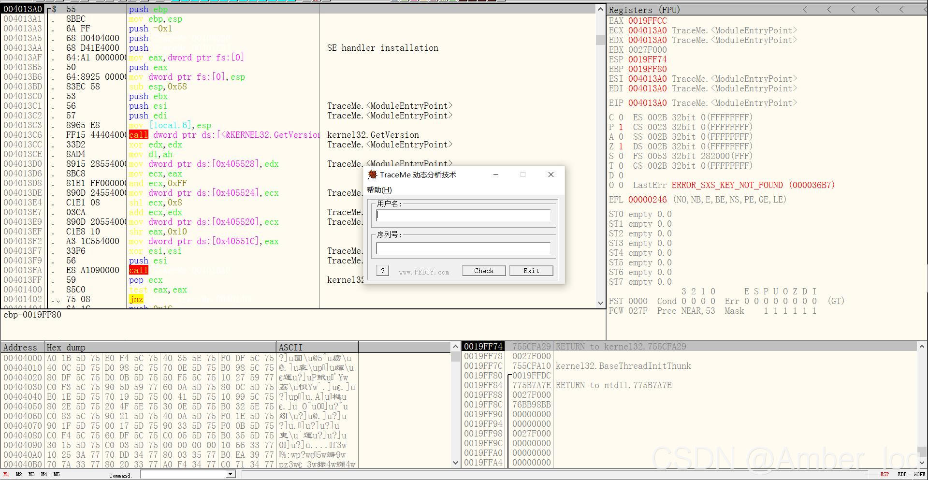Screen dimensions: 928x480
Task: Select the ST0 empty FPU register row
Action: coord(640,214)
